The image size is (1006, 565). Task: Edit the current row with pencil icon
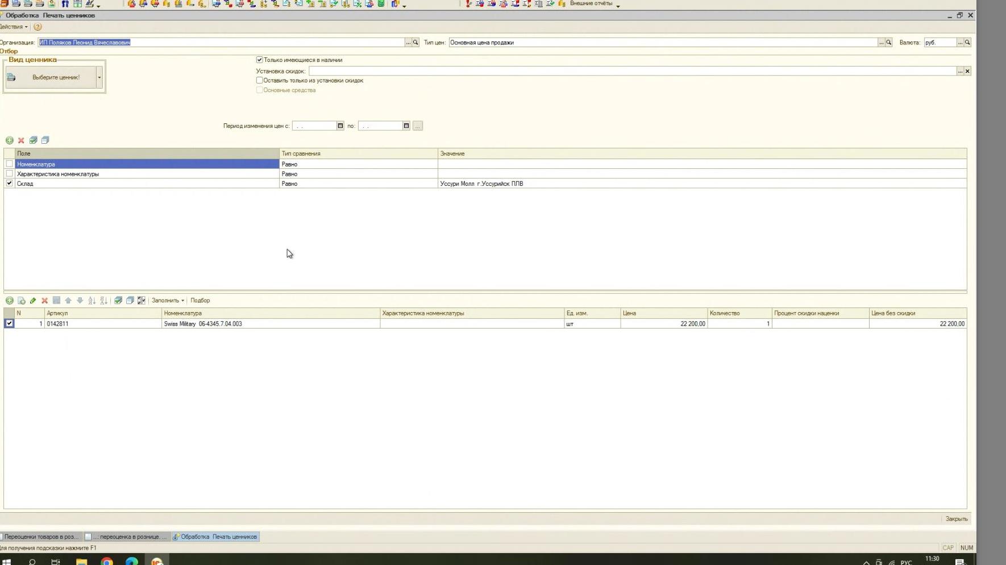pos(33,301)
